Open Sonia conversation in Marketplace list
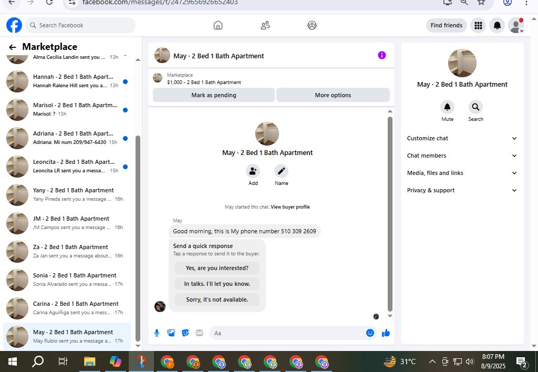This screenshot has height=372, width=538. click(67, 280)
